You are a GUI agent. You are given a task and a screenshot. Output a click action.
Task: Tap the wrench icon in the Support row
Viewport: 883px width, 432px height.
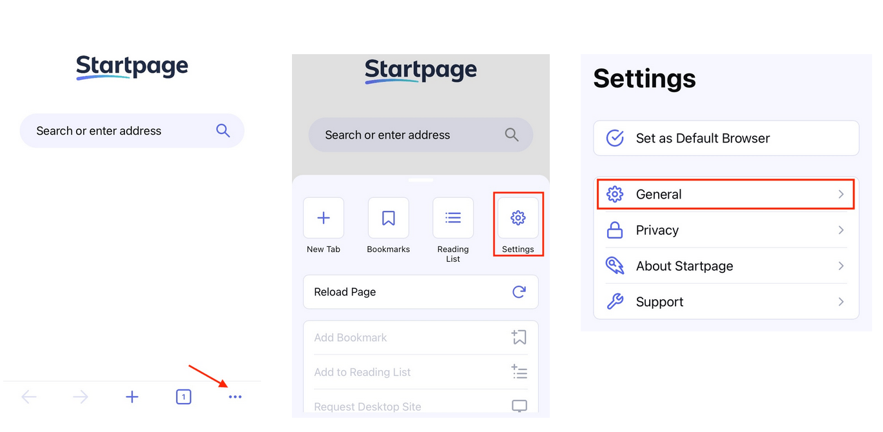(x=615, y=302)
